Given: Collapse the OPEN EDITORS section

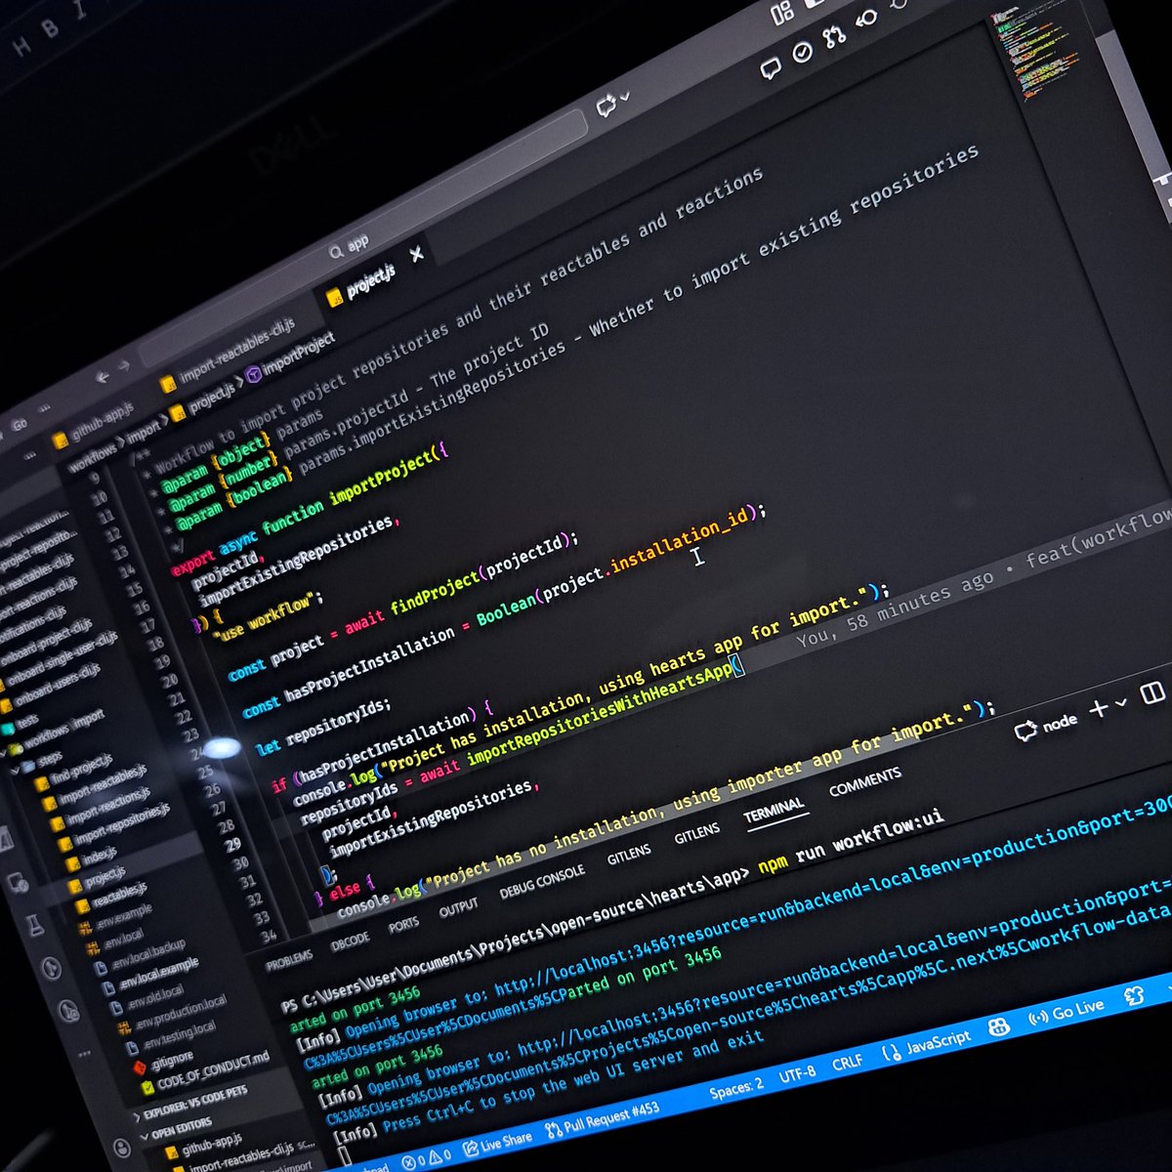Looking at the screenshot, I should coord(175,1129).
